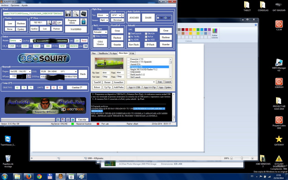This screenshot has width=288, height=180.
Task: Open WBFS Manager 4.0 desktop icon
Action: click(279, 65)
